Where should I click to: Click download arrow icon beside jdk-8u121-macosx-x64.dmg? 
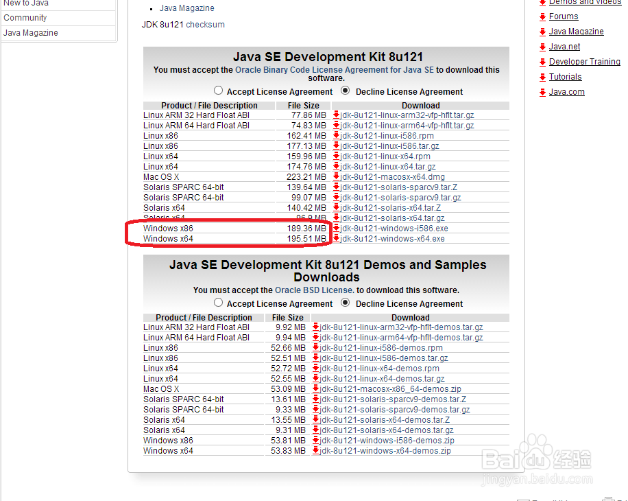tap(337, 177)
